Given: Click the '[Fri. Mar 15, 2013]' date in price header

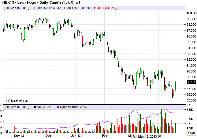Looking at the screenshot, I should (17, 8).
